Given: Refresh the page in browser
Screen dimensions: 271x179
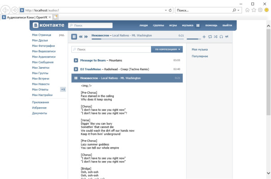Looking at the screenshot, I should 170,10.
